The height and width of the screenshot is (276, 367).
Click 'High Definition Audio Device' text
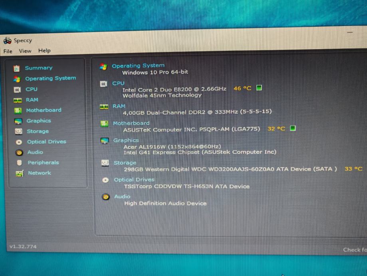pyautogui.click(x=165, y=203)
